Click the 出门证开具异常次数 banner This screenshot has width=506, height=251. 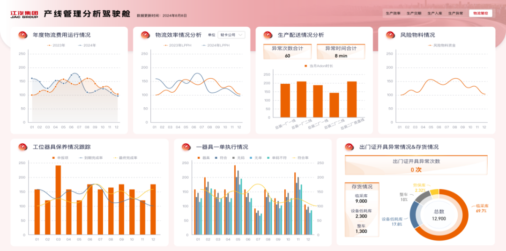[417, 165]
